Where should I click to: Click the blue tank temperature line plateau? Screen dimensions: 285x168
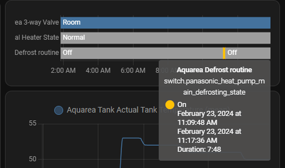[131, 138]
